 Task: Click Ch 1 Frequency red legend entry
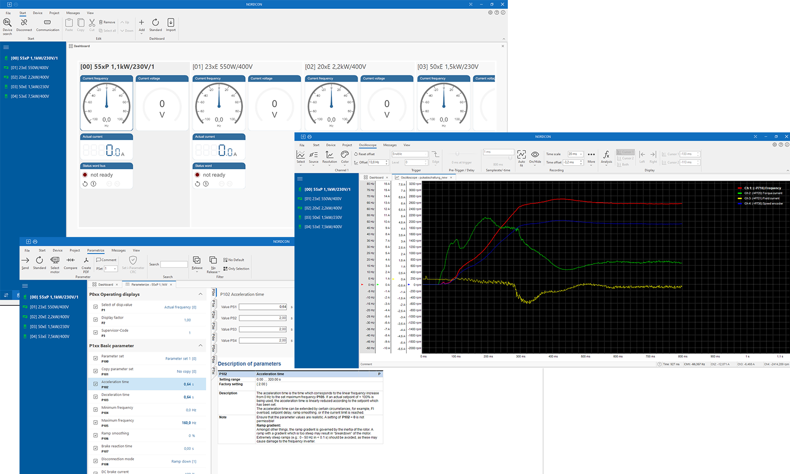pos(760,188)
